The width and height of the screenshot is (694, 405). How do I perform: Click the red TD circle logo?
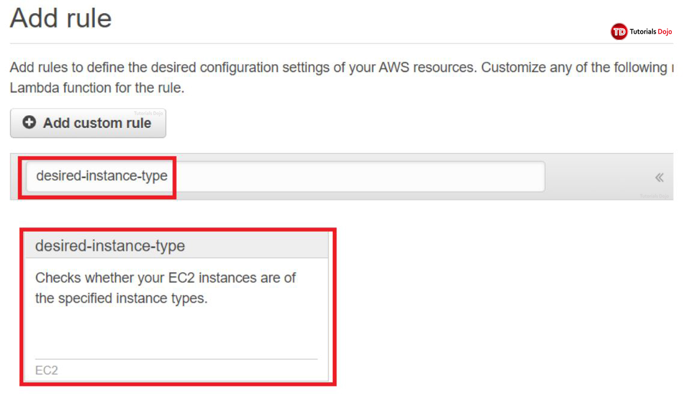(618, 32)
